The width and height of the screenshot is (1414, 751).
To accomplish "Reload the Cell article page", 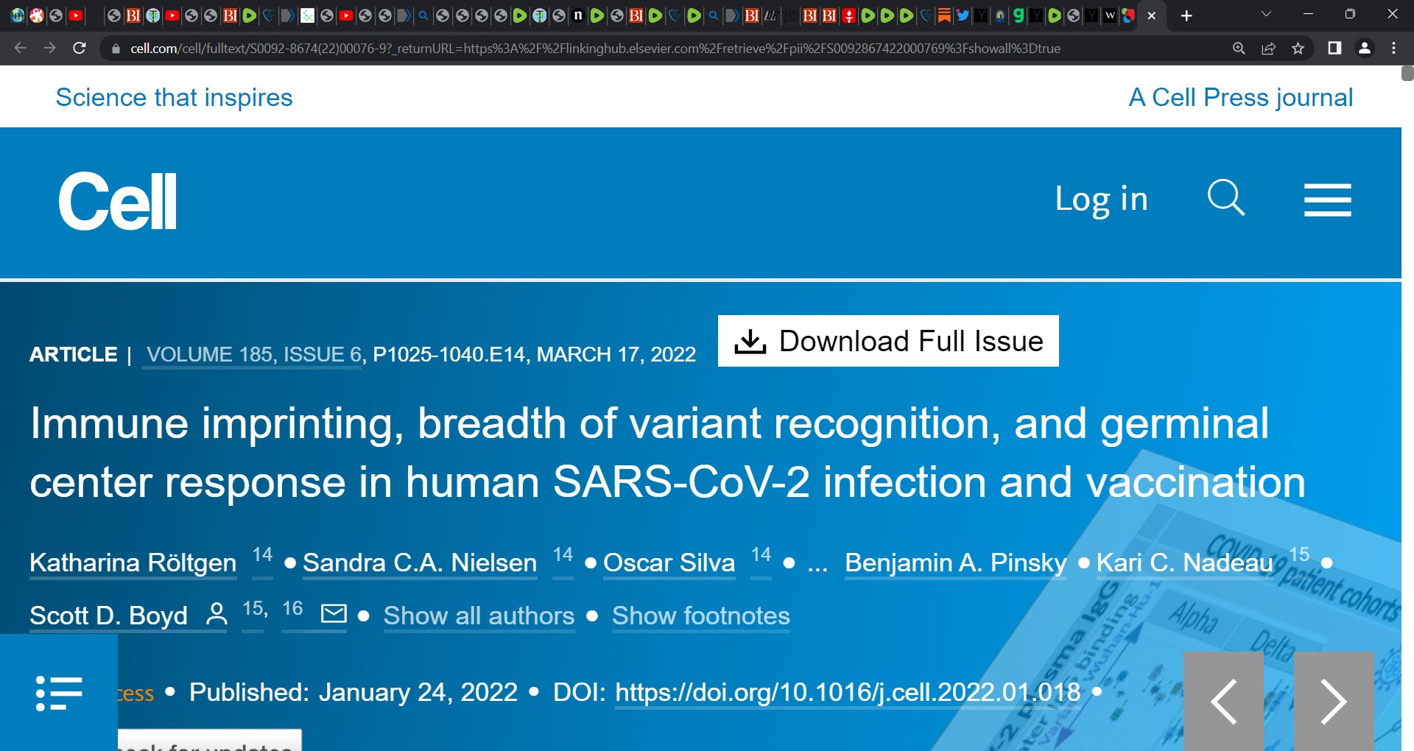I will pos(80,48).
